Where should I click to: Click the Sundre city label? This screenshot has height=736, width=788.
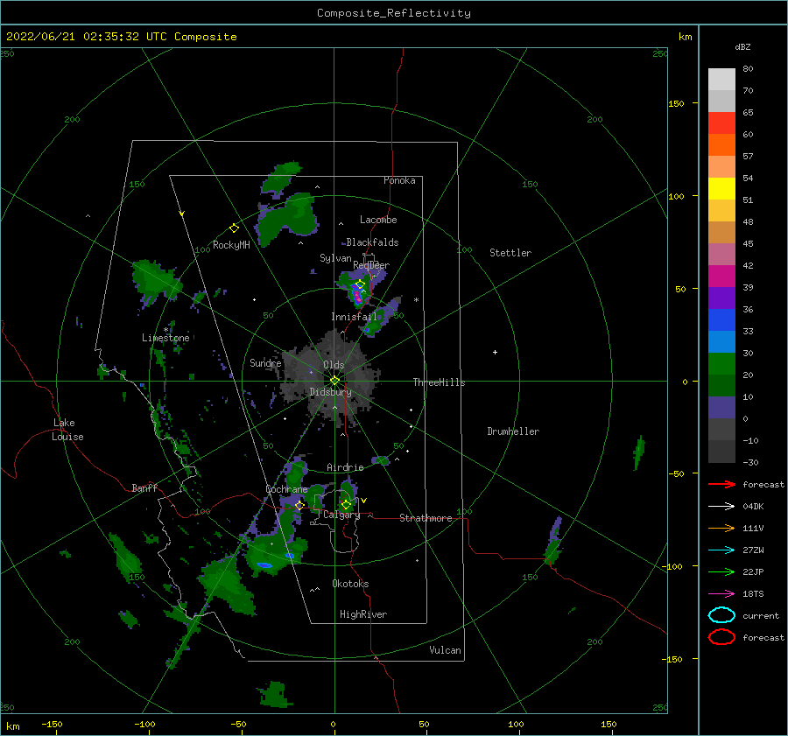coord(265,362)
